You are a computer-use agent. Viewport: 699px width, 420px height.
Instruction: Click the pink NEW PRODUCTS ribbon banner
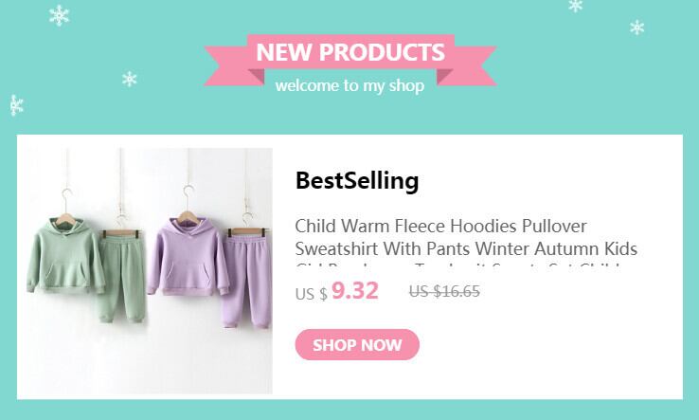tap(350, 60)
